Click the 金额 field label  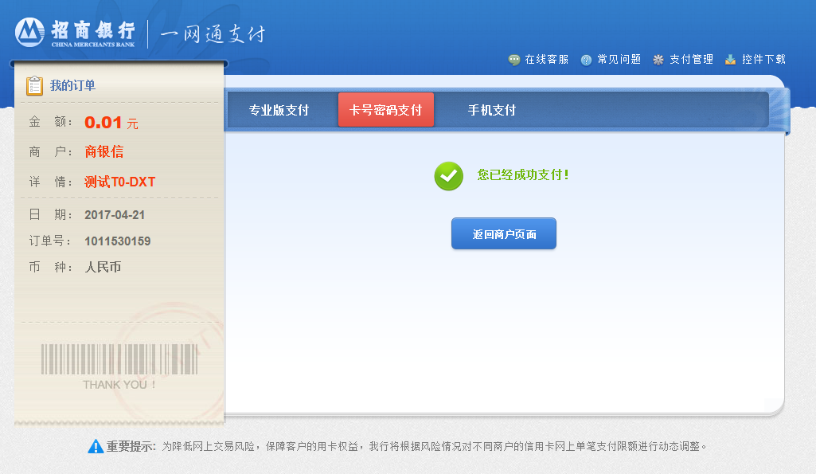click(50, 122)
